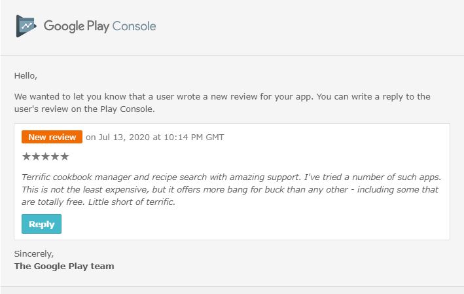Screen dimensions: 464x294
Task: Click the Google Play Console logo icon
Action: (x=26, y=26)
